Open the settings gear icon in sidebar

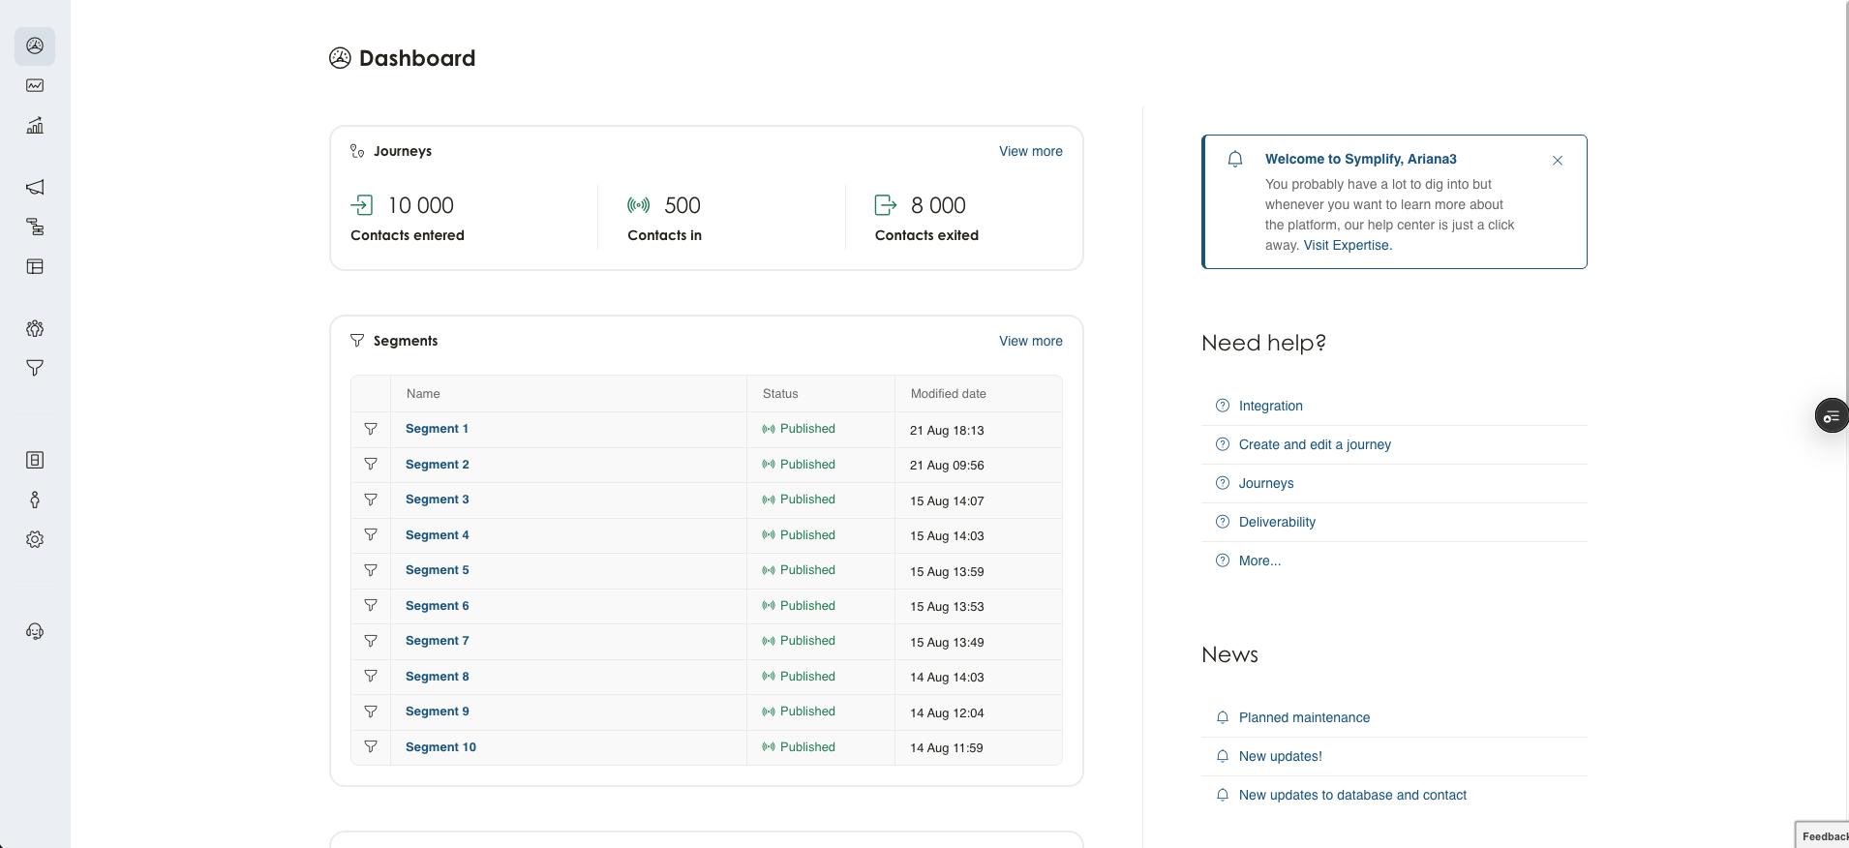35,539
